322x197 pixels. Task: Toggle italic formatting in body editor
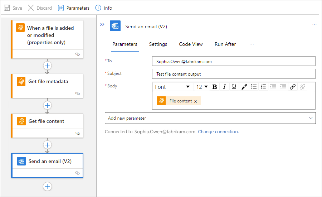click(x=224, y=87)
